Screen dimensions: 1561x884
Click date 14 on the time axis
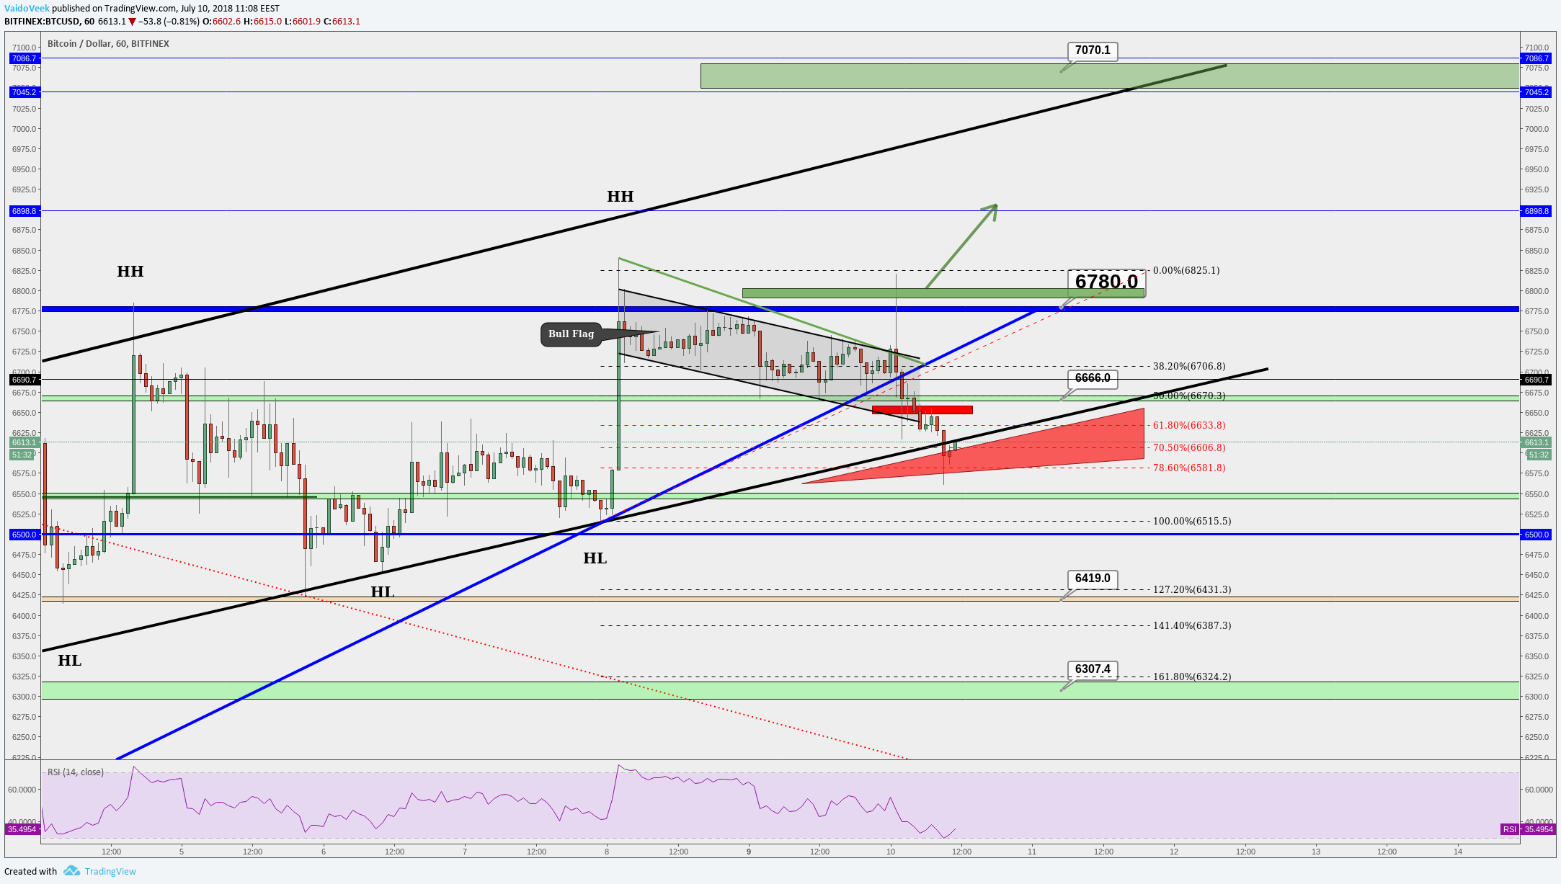(1458, 852)
